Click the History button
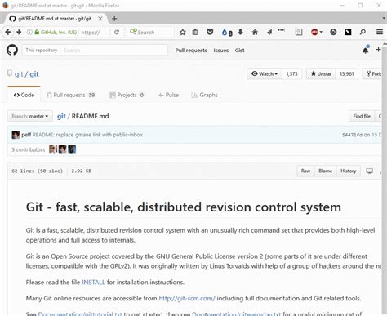The height and width of the screenshot is (316, 387). (x=349, y=171)
